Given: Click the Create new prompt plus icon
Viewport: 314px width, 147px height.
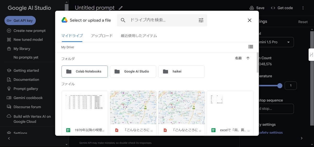Looking at the screenshot, I should [x=9, y=31].
